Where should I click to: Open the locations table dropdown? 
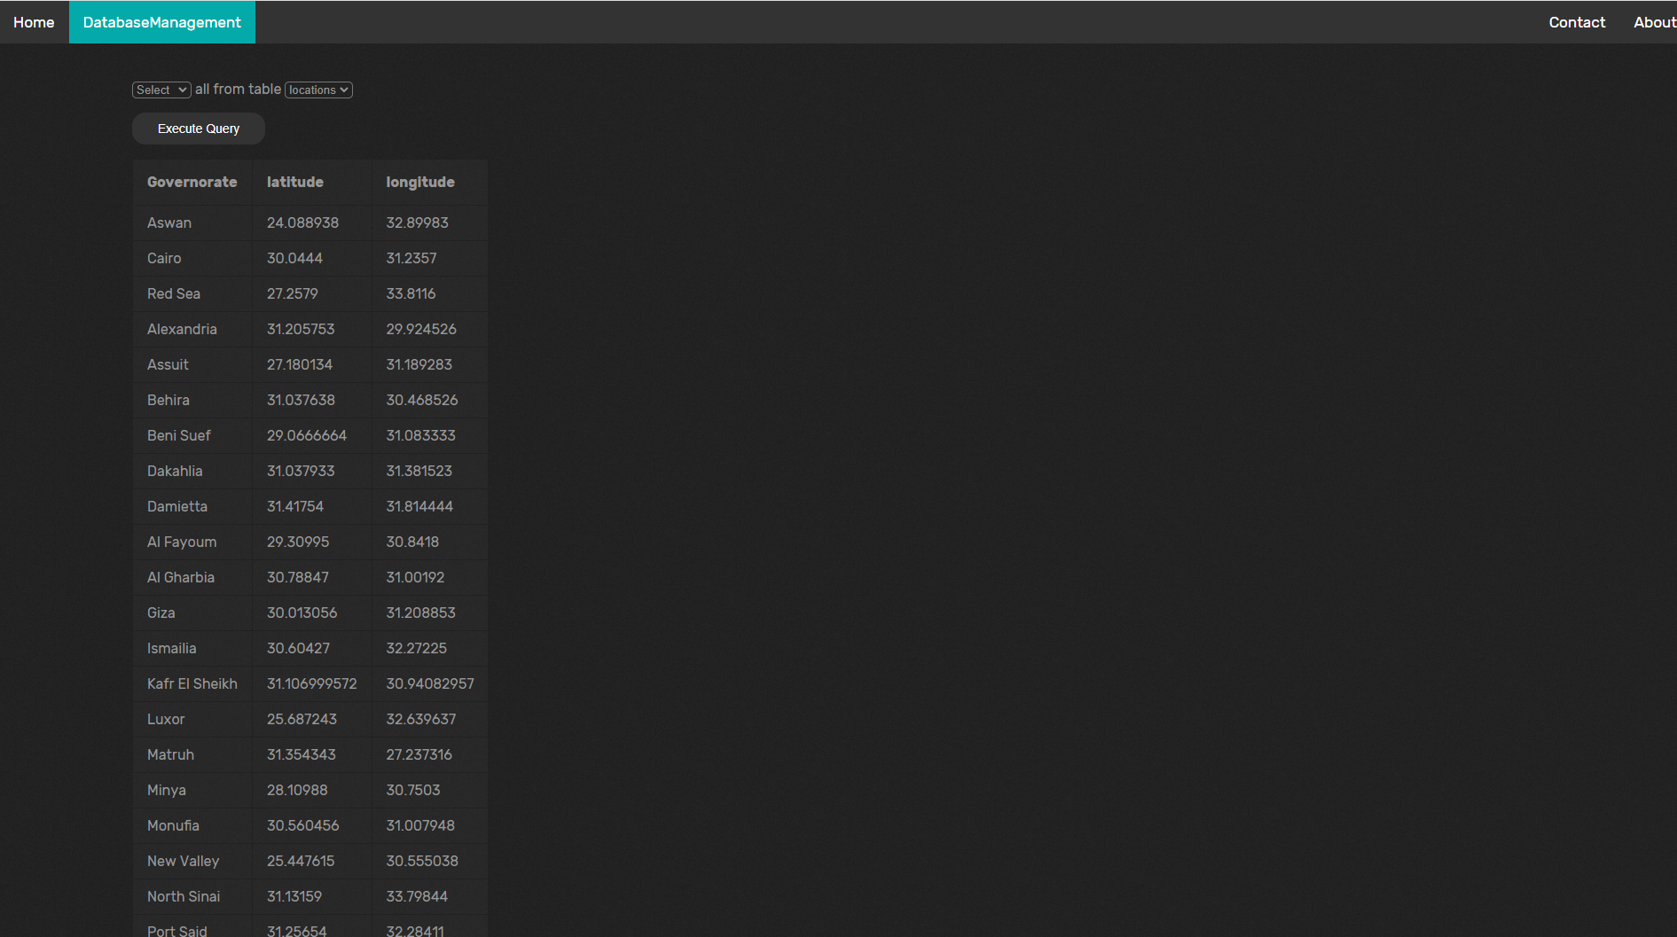click(x=317, y=90)
